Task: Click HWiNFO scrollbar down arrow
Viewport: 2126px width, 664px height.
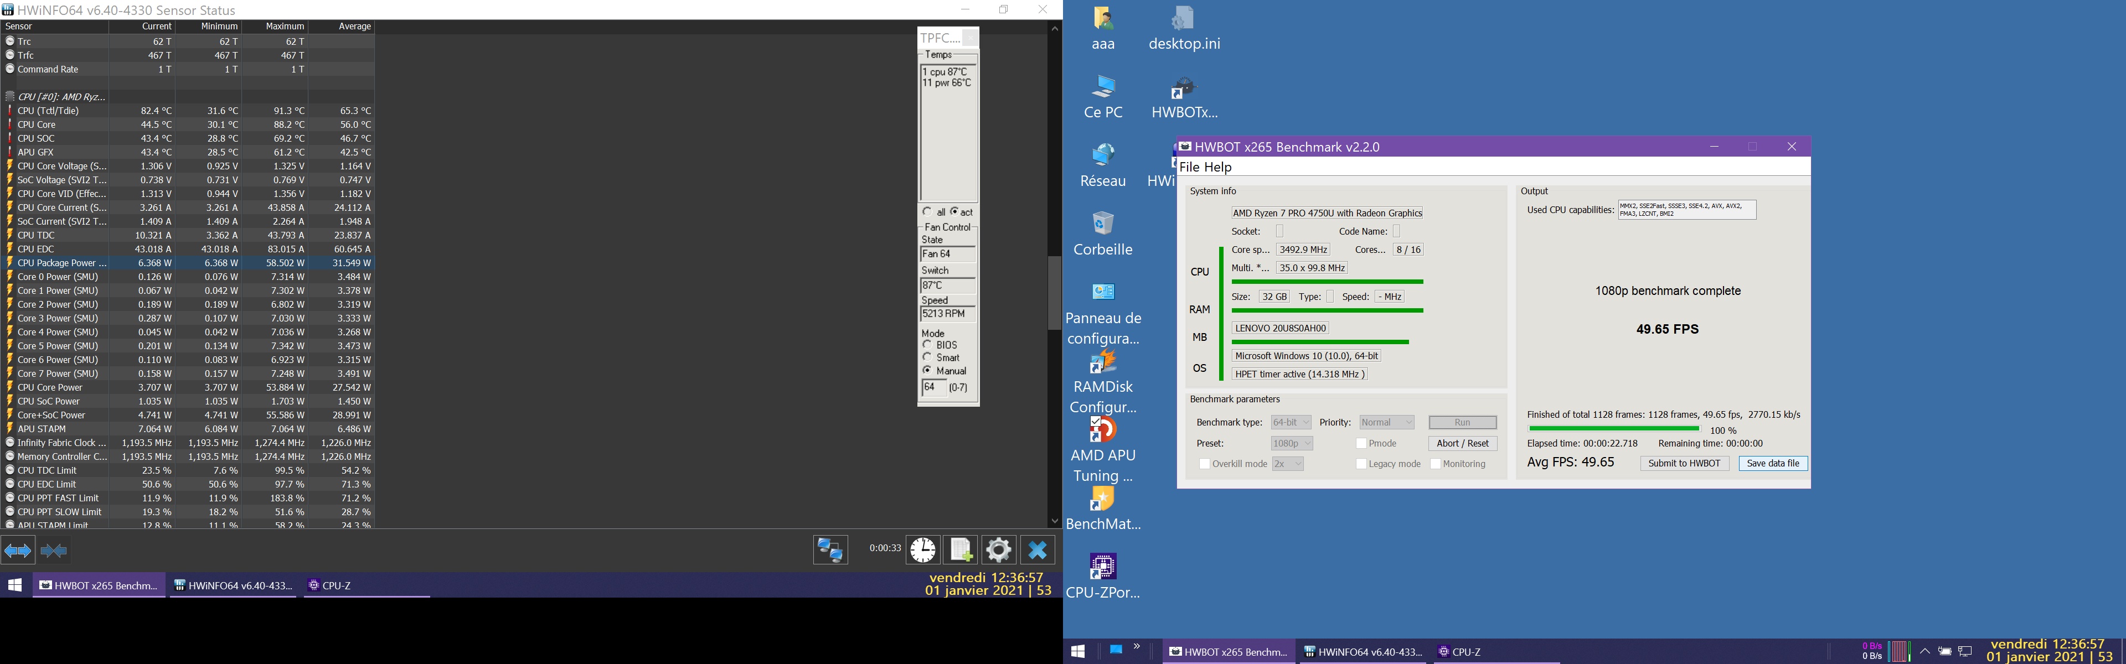Action: pyautogui.click(x=1054, y=521)
